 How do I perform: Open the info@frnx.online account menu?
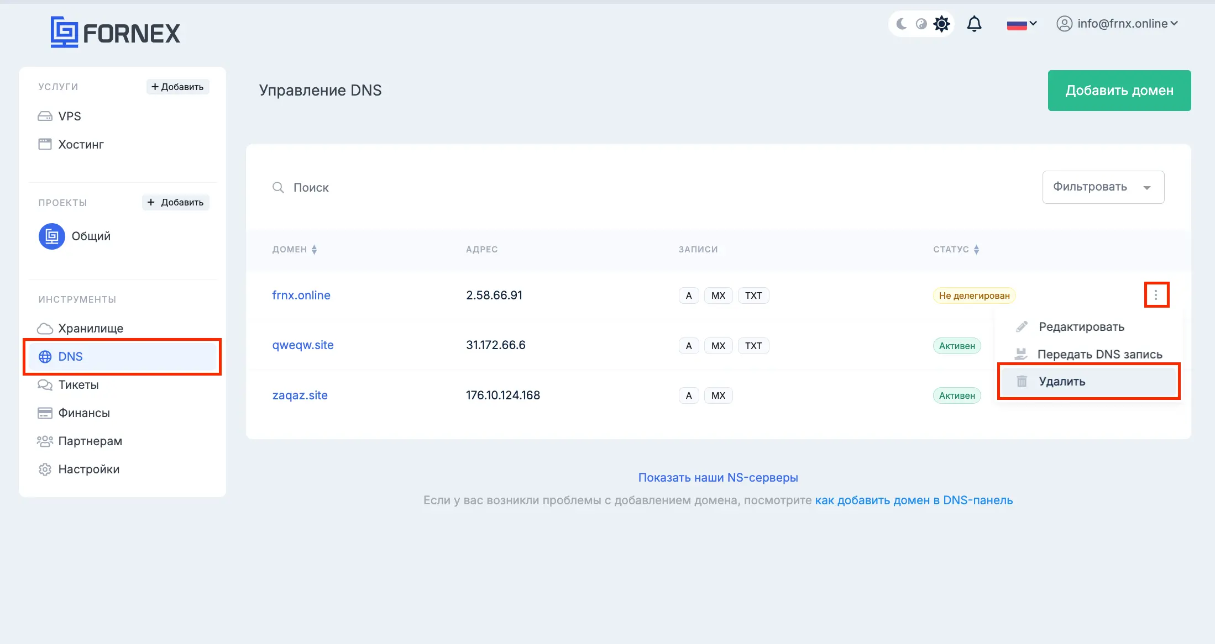(x=1117, y=24)
